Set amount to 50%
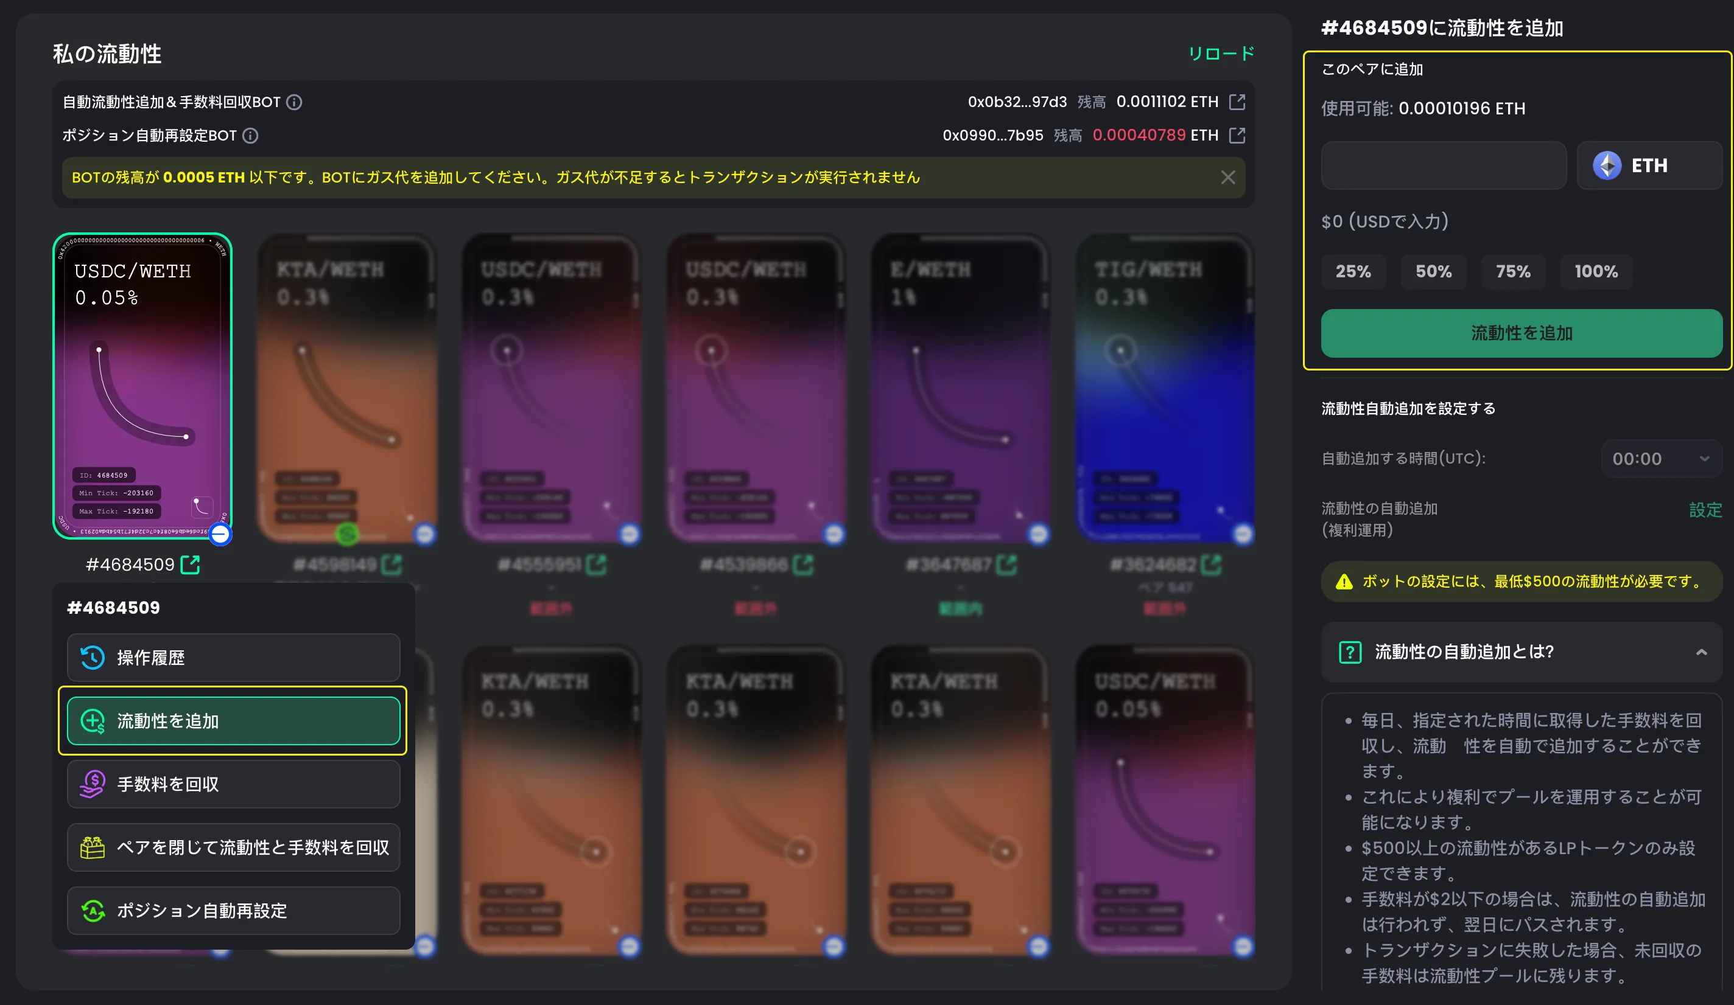The width and height of the screenshot is (1734, 1005). point(1433,271)
